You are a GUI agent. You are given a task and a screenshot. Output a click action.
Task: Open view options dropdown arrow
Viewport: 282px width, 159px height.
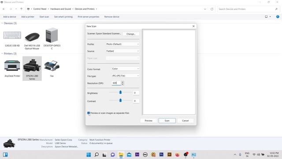270,17
